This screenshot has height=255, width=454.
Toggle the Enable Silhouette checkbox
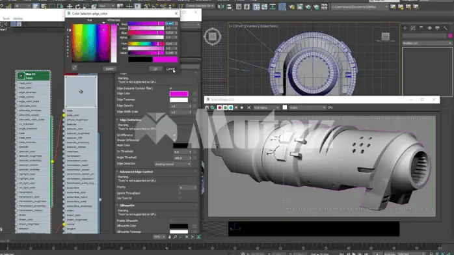point(170,221)
